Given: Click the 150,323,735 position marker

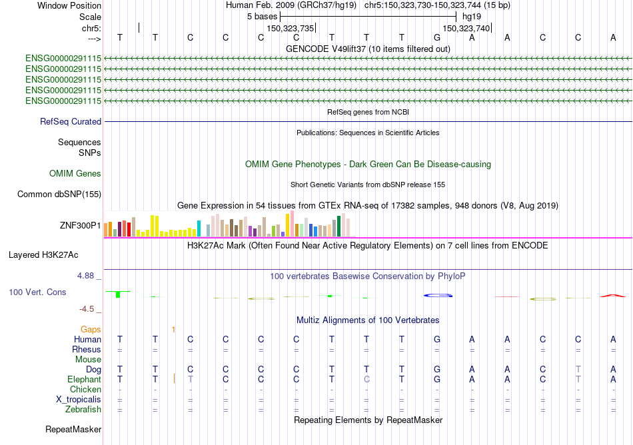Looking at the screenshot, I should pyautogui.click(x=291, y=28).
